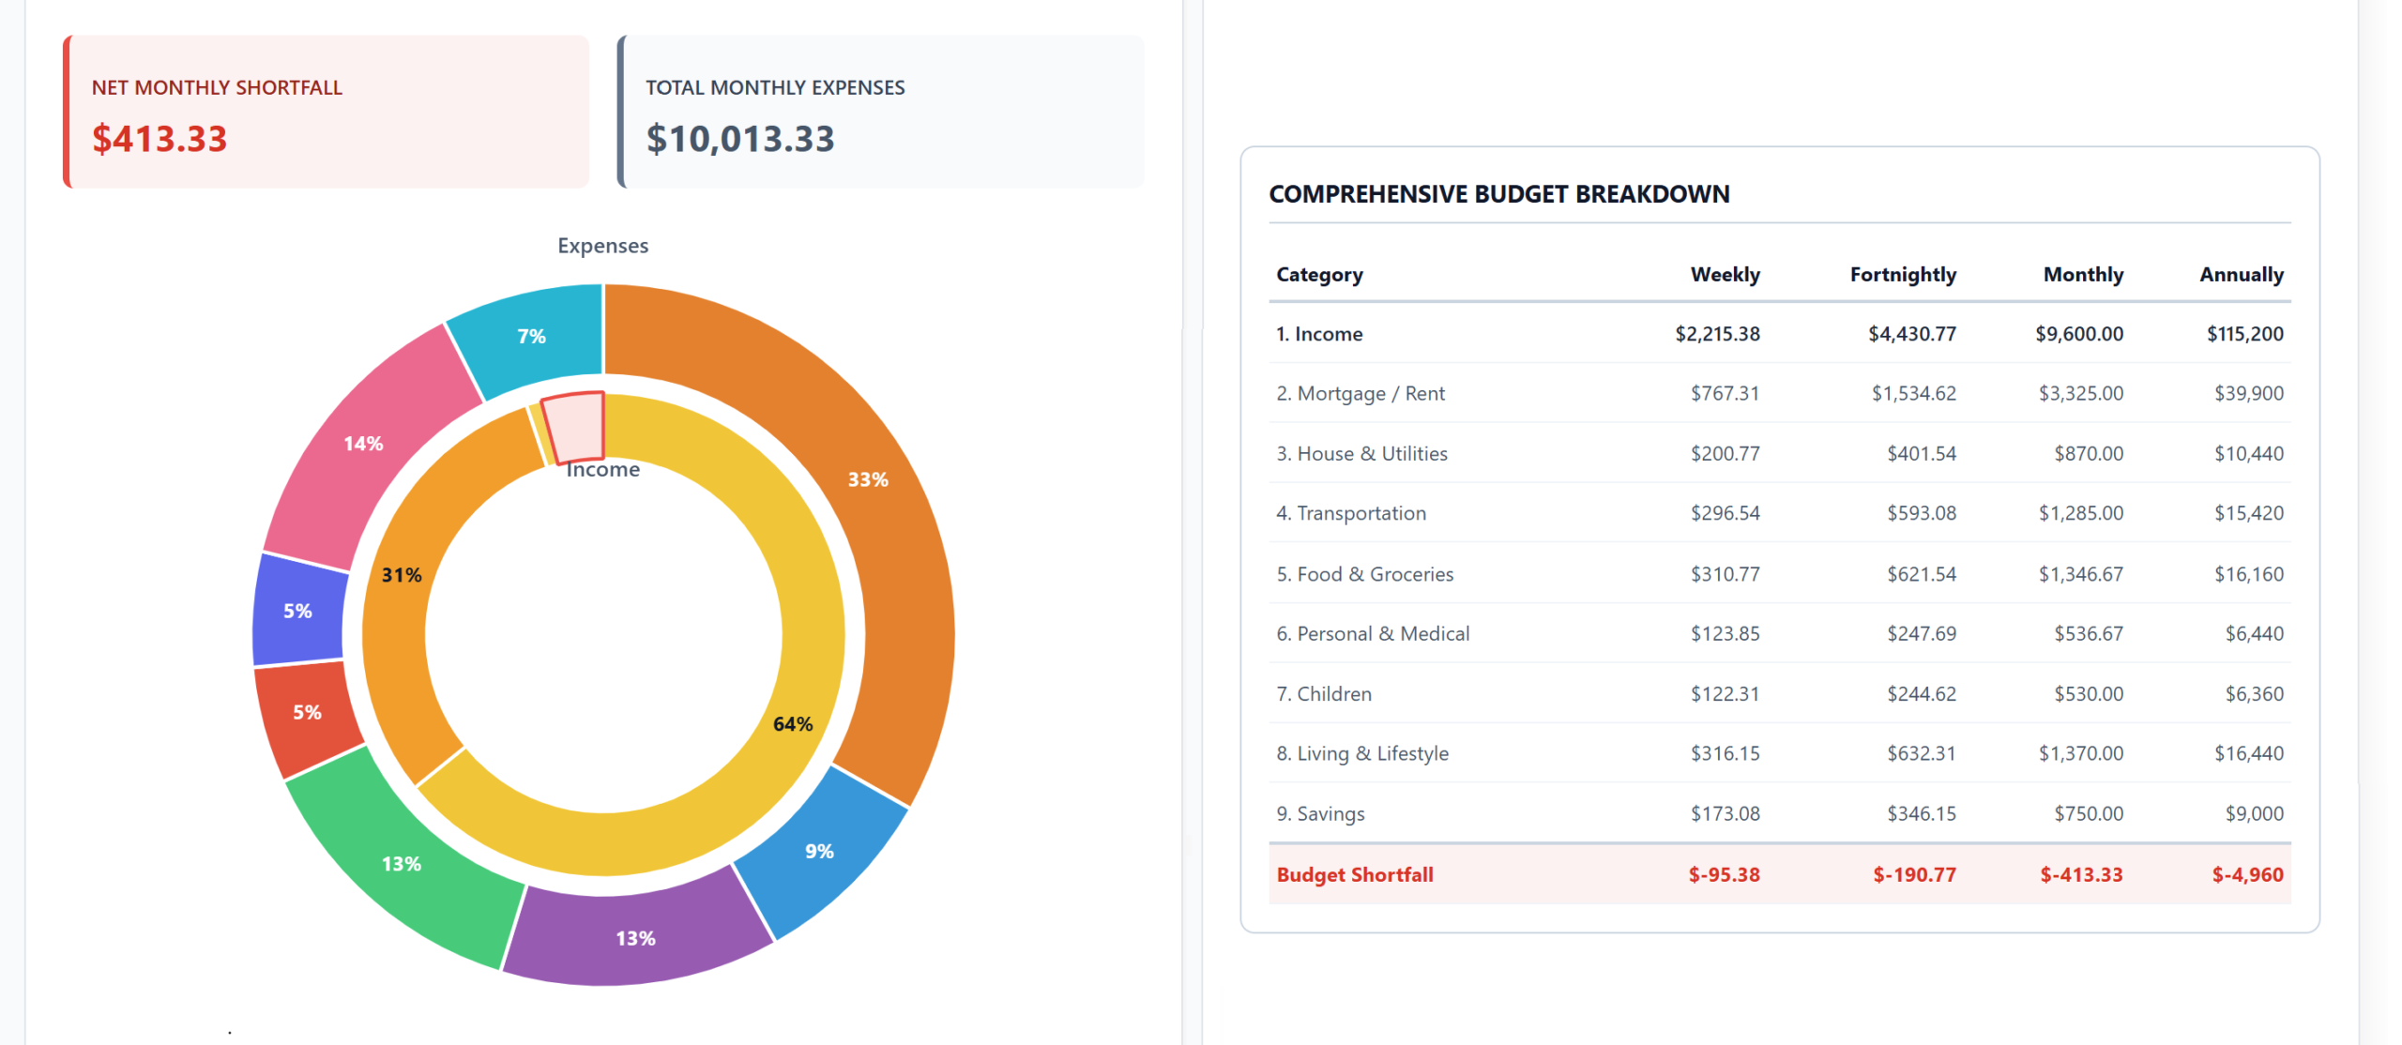This screenshot has height=1045, width=2402.
Task: Click House & Utilities fortnightly value $401.54
Action: pyautogui.click(x=1922, y=454)
